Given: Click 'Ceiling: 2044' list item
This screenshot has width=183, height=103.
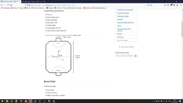Looking at the screenshot, I should pos(51,25).
